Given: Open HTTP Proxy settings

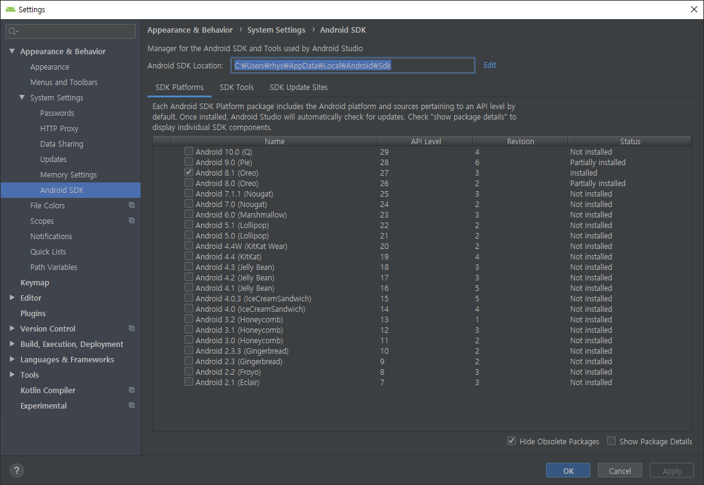Looking at the screenshot, I should [59, 129].
